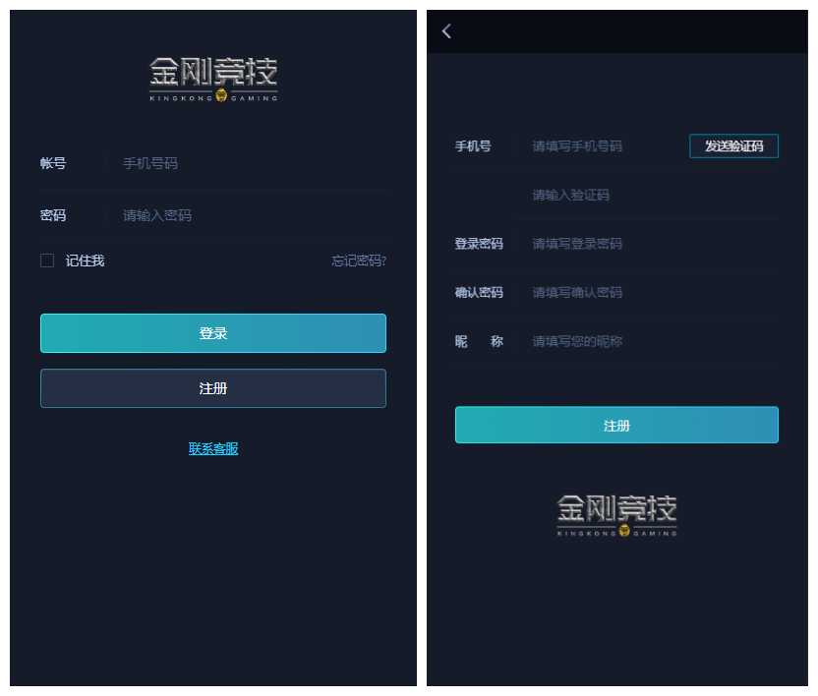
Task: Focus the 请输入验证码 field
Action: tap(652, 195)
